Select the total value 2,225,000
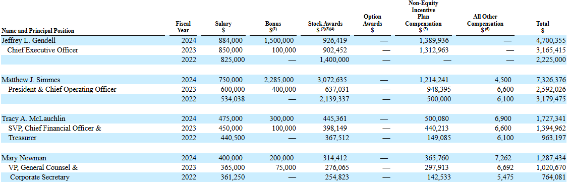The height and width of the screenshot is (183, 569). pyautogui.click(x=551, y=60)
